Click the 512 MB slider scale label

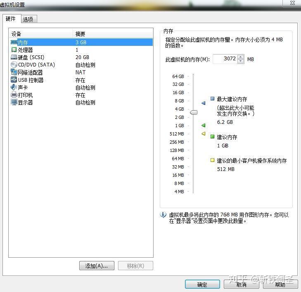177,134
